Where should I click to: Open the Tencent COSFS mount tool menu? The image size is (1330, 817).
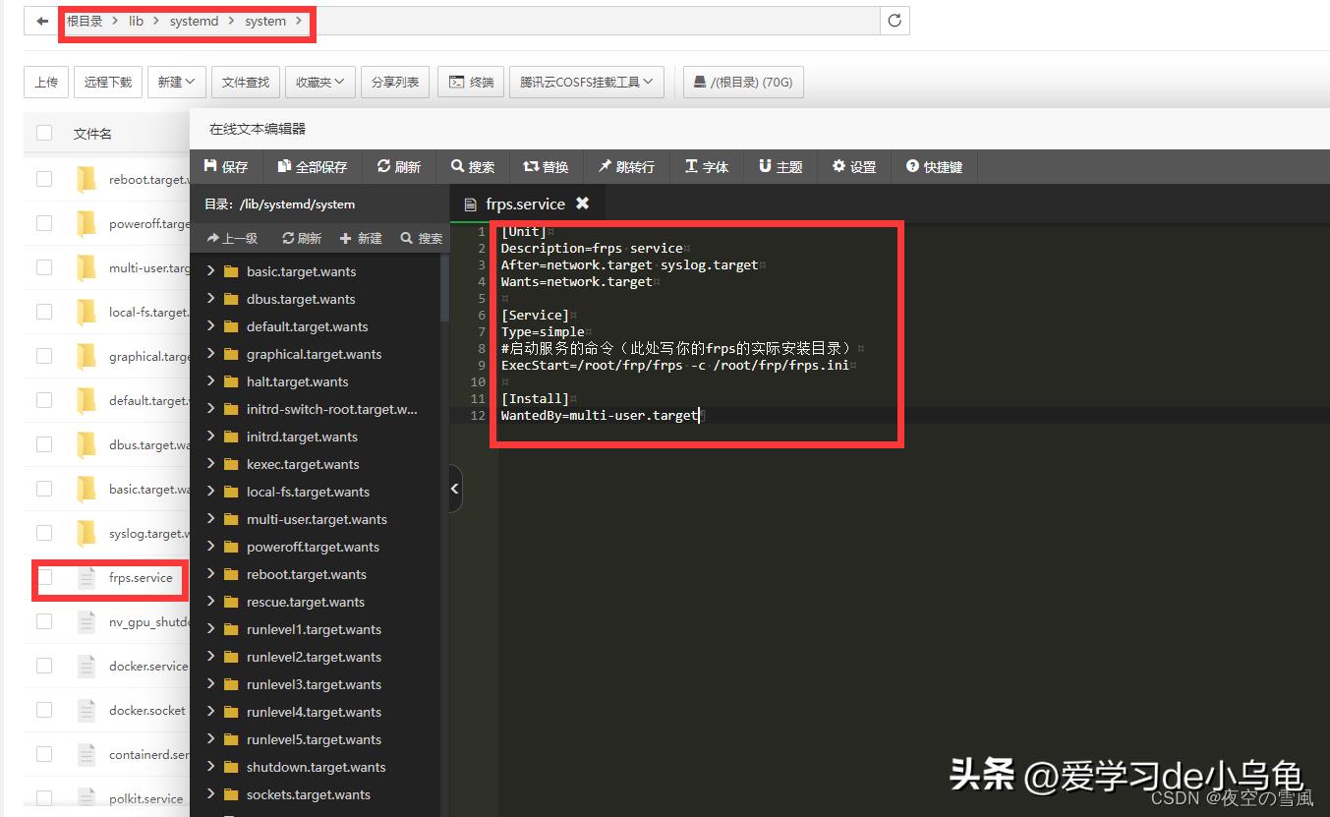587,82
